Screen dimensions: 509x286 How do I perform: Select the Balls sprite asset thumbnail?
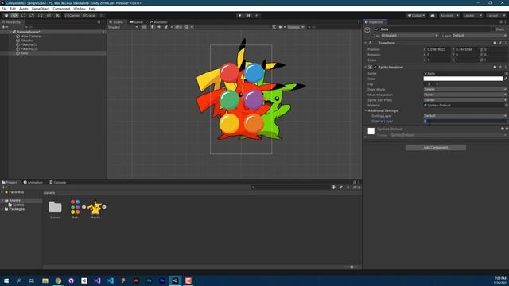pyautogui.click(x=76, y=207)
